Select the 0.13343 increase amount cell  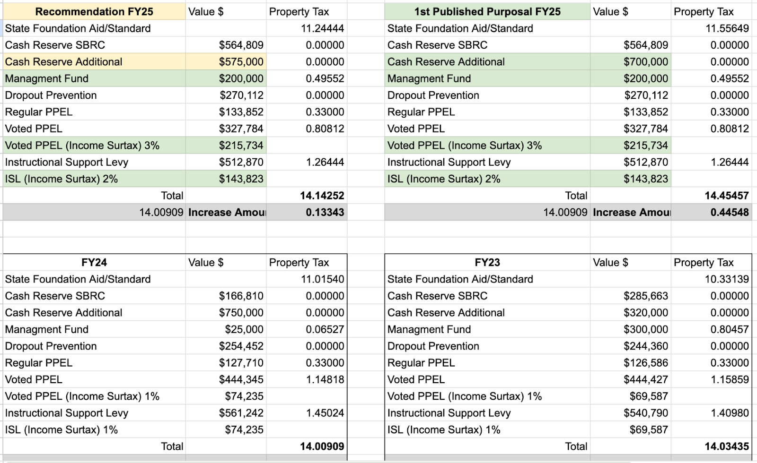point(307,212)
